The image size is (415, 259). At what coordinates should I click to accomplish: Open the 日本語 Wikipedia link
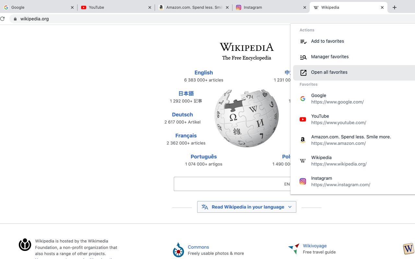tap(186, 94)
